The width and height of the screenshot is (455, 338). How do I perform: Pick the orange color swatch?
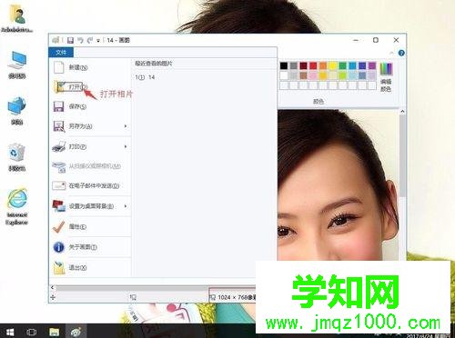pos(323,65)
